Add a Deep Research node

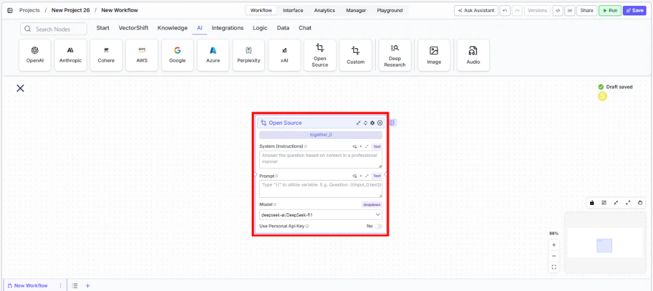[x=395, y=55]
